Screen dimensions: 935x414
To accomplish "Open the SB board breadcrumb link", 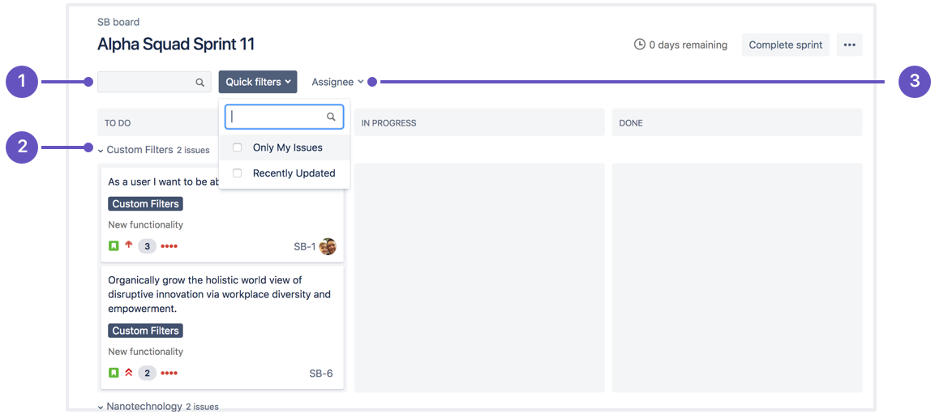I will [118, 22].
